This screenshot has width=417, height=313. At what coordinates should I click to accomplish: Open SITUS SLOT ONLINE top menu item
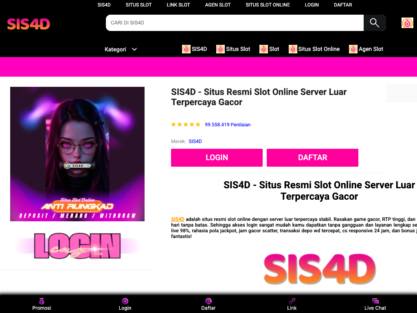268,5
